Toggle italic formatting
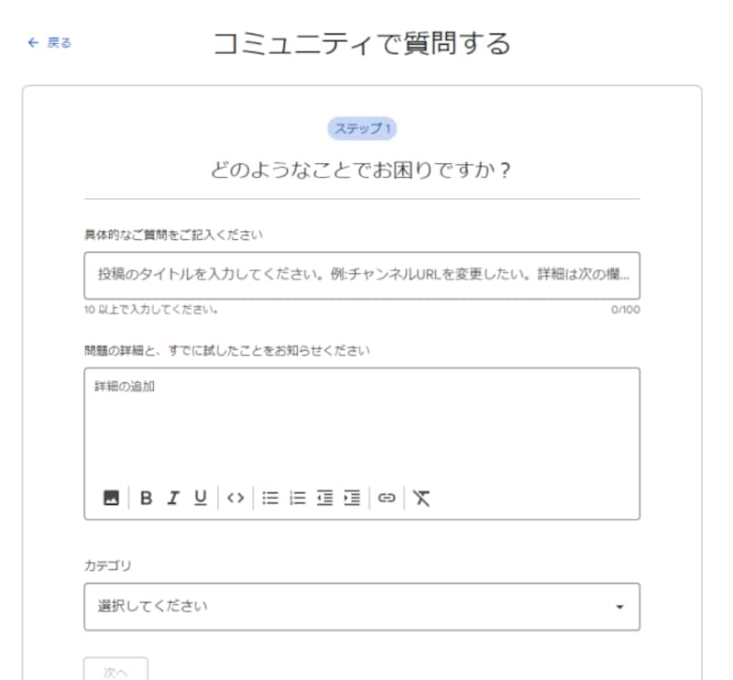Screen dimensions: 733x680 click(x=172, y=498)
